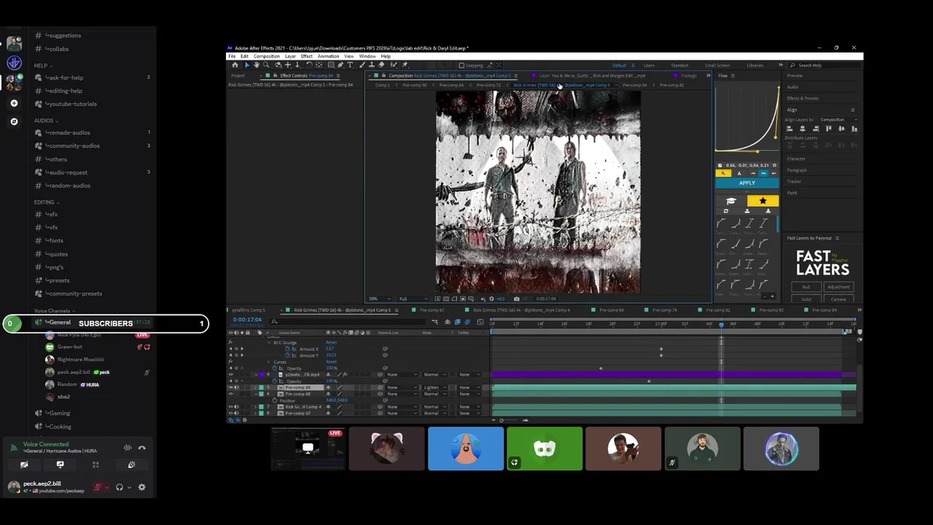Click Discord add server plus icon
The height and width of the screenshot is (525, 933).
[14, 103]
